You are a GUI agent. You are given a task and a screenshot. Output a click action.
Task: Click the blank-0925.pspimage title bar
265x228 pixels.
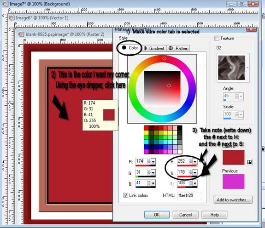pos(65,34)
